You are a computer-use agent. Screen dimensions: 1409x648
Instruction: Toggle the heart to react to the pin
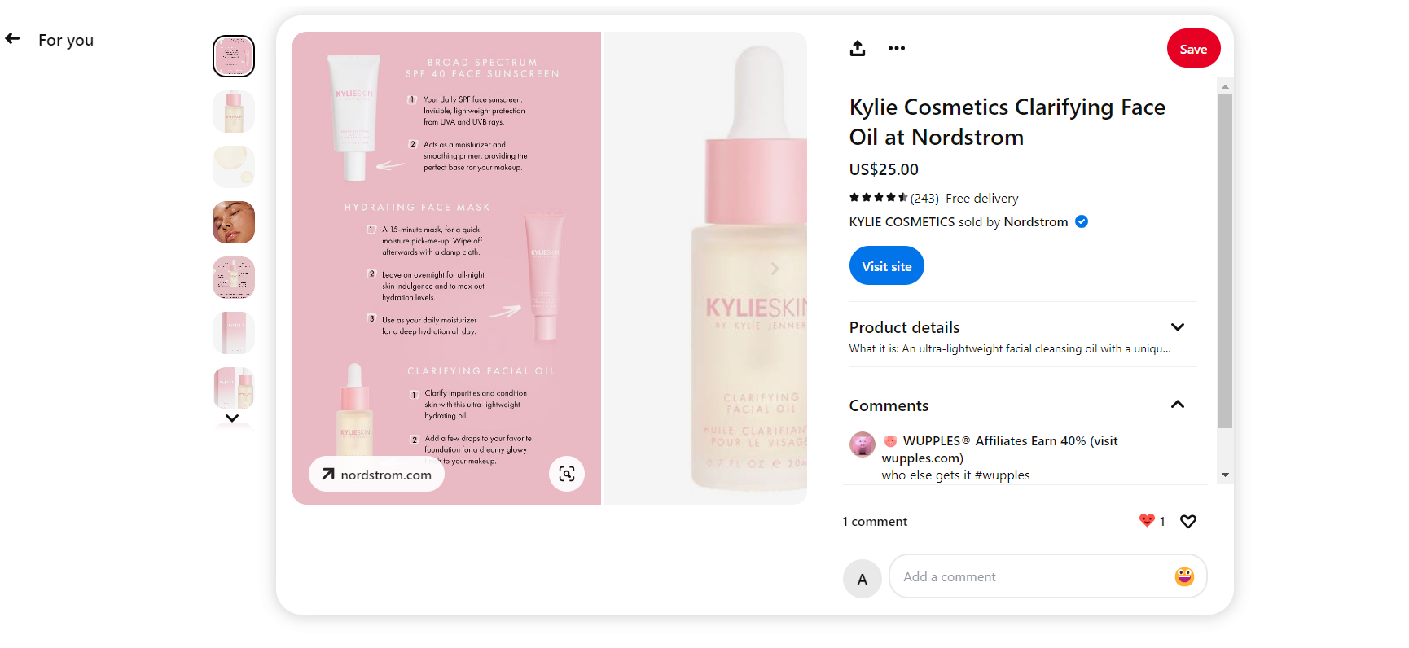coord(1187,521)
